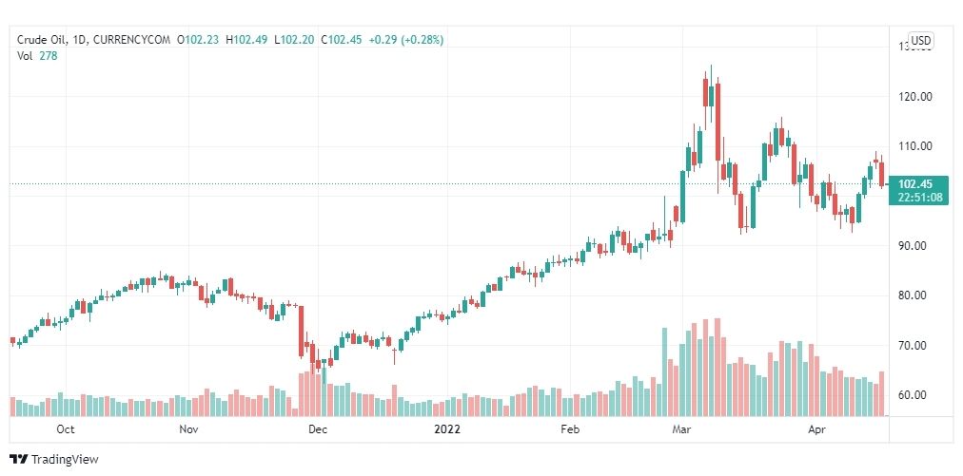Click the Vol 278 indicator label

(x=37, y=55)
